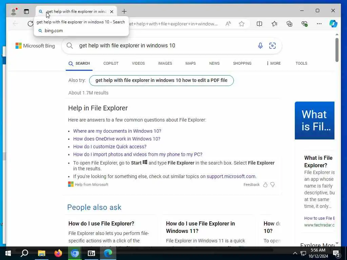Switch to the COPILOT tab
The height and width of the screenshot is (260, 347).
click(111, 63)
